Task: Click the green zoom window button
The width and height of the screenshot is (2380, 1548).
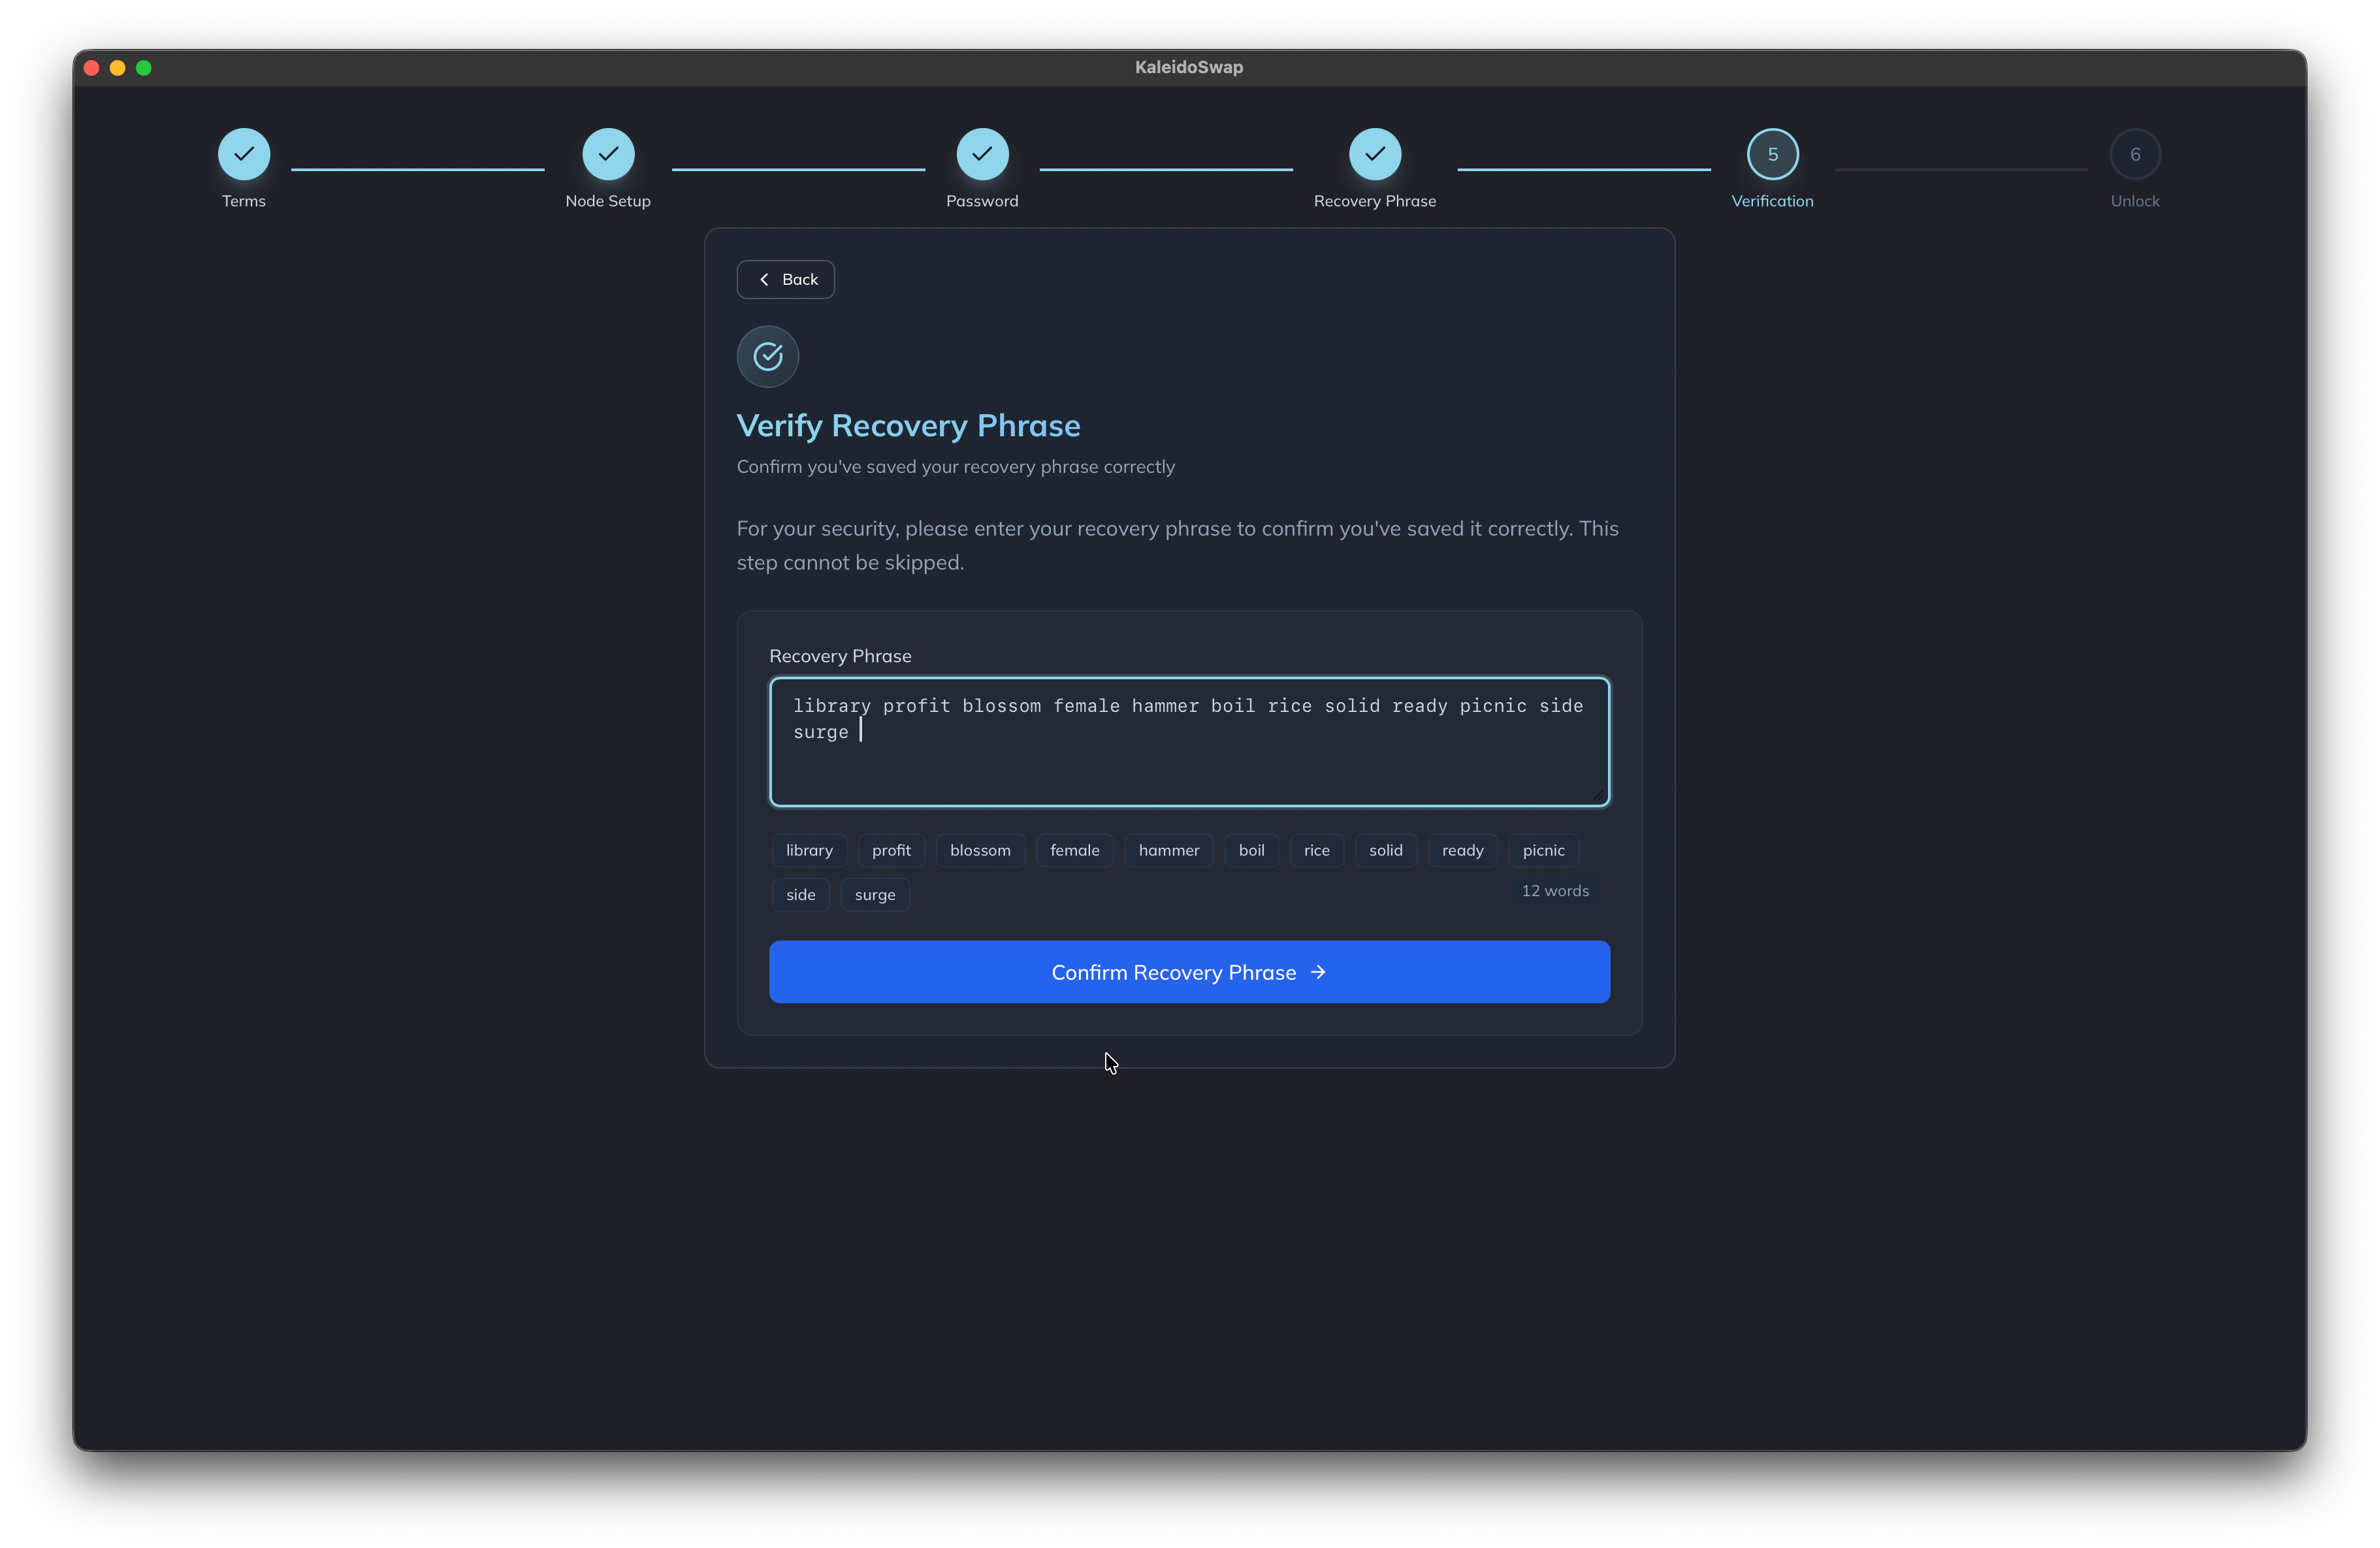Action: coord(144,68)
